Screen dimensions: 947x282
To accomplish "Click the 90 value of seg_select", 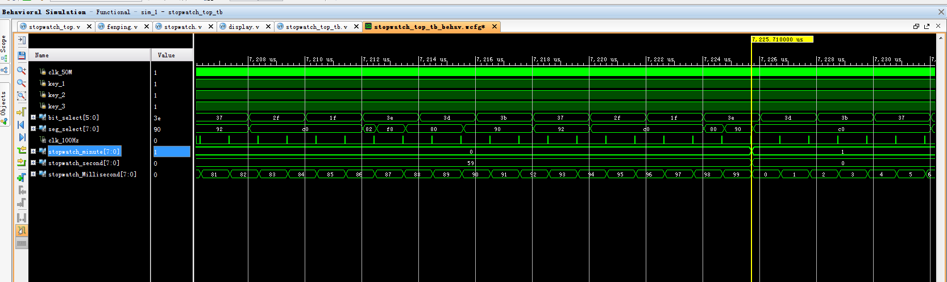I will point(157,129).
